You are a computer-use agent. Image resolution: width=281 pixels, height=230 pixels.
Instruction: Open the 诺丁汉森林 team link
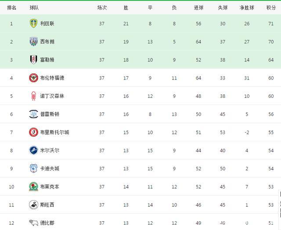(52, 96)
